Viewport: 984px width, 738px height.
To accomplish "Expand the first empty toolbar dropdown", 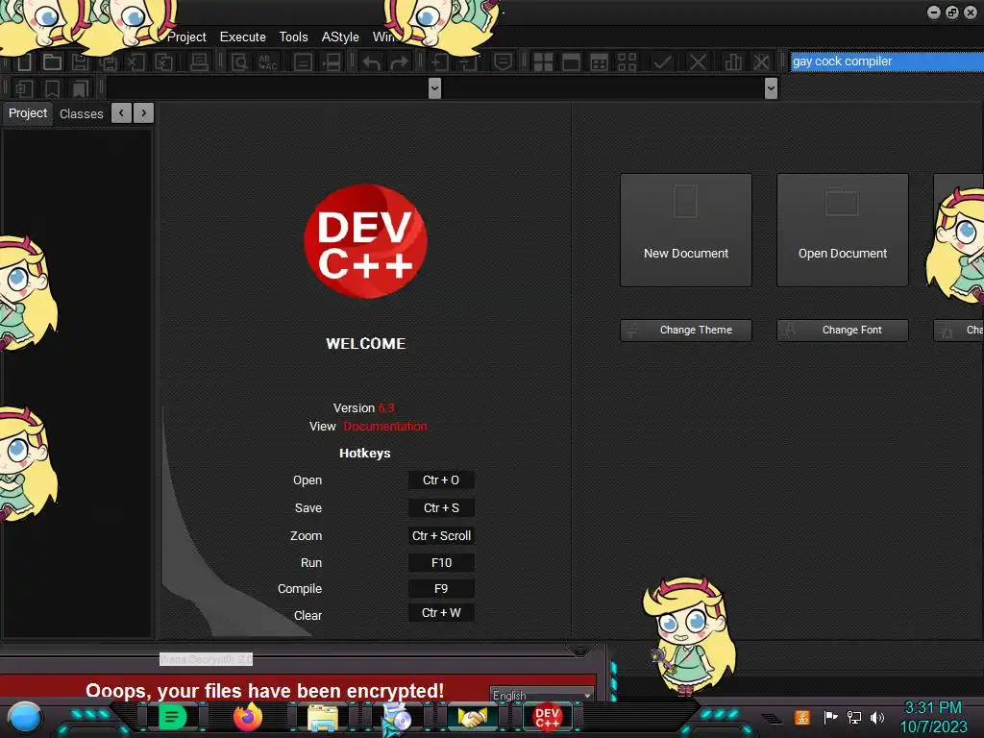I will (434, 88).
